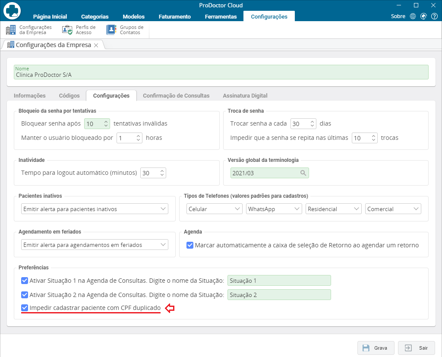The image size is (442, 357).
Task: Click the Situação 2 name field
Action: pyautogui.click(x=279, y=295)
